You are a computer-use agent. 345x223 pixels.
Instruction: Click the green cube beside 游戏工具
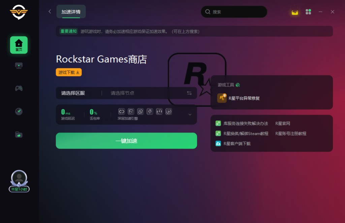[x=238, y=85]
